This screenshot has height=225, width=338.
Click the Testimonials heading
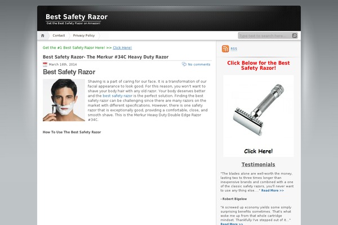tap(258, 164)
